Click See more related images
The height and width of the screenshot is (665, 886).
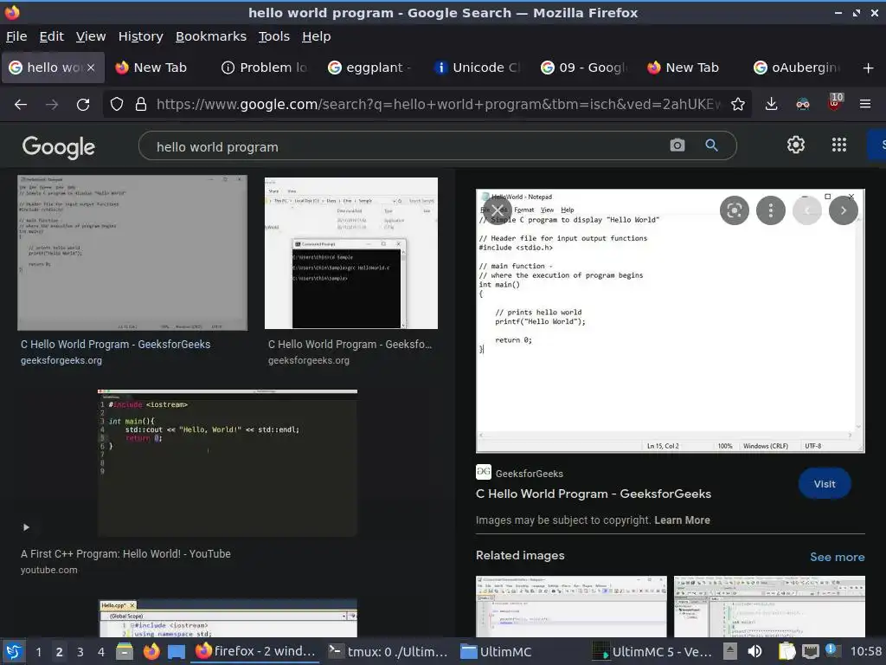click(x=838, y=557)
